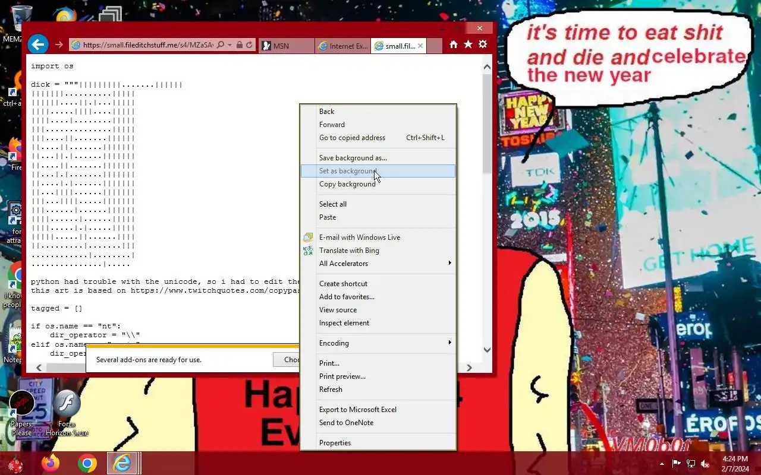This screenshot has height=475, width=761.
Task: Click the search magnifier in the address bar
Action: click(x=221, y=45)
